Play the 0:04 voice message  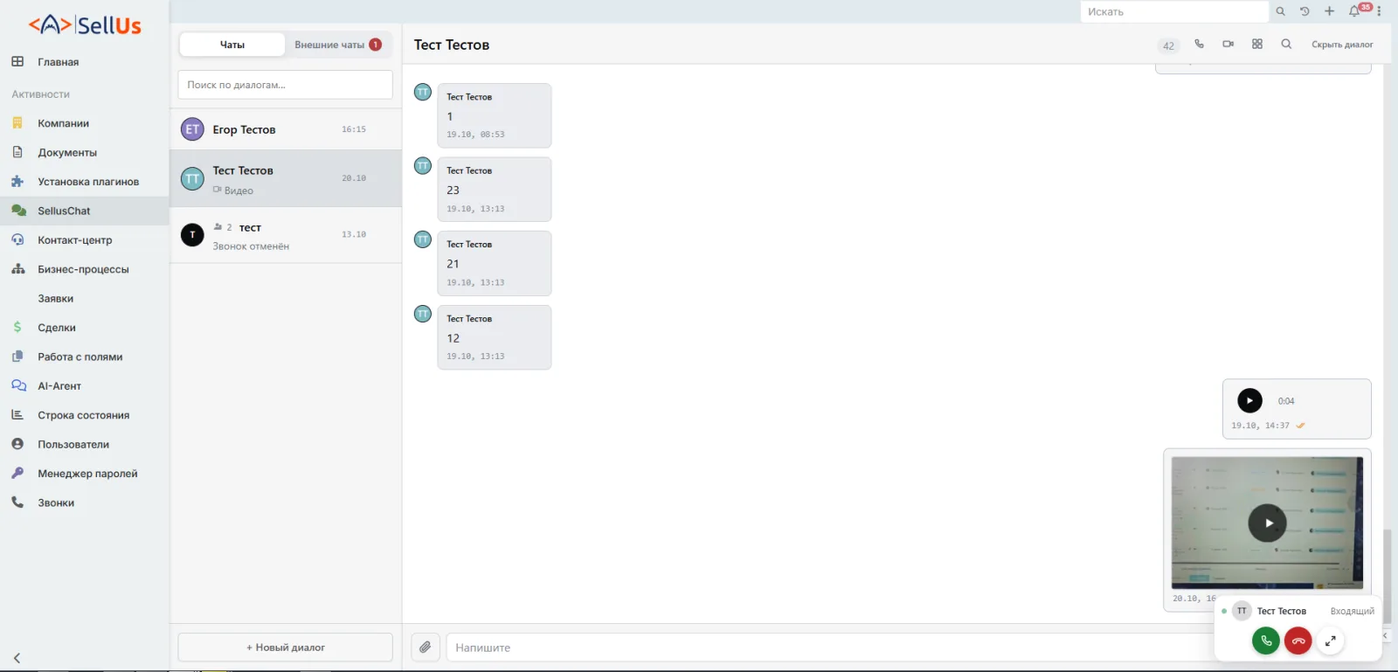pos(1249,400)
